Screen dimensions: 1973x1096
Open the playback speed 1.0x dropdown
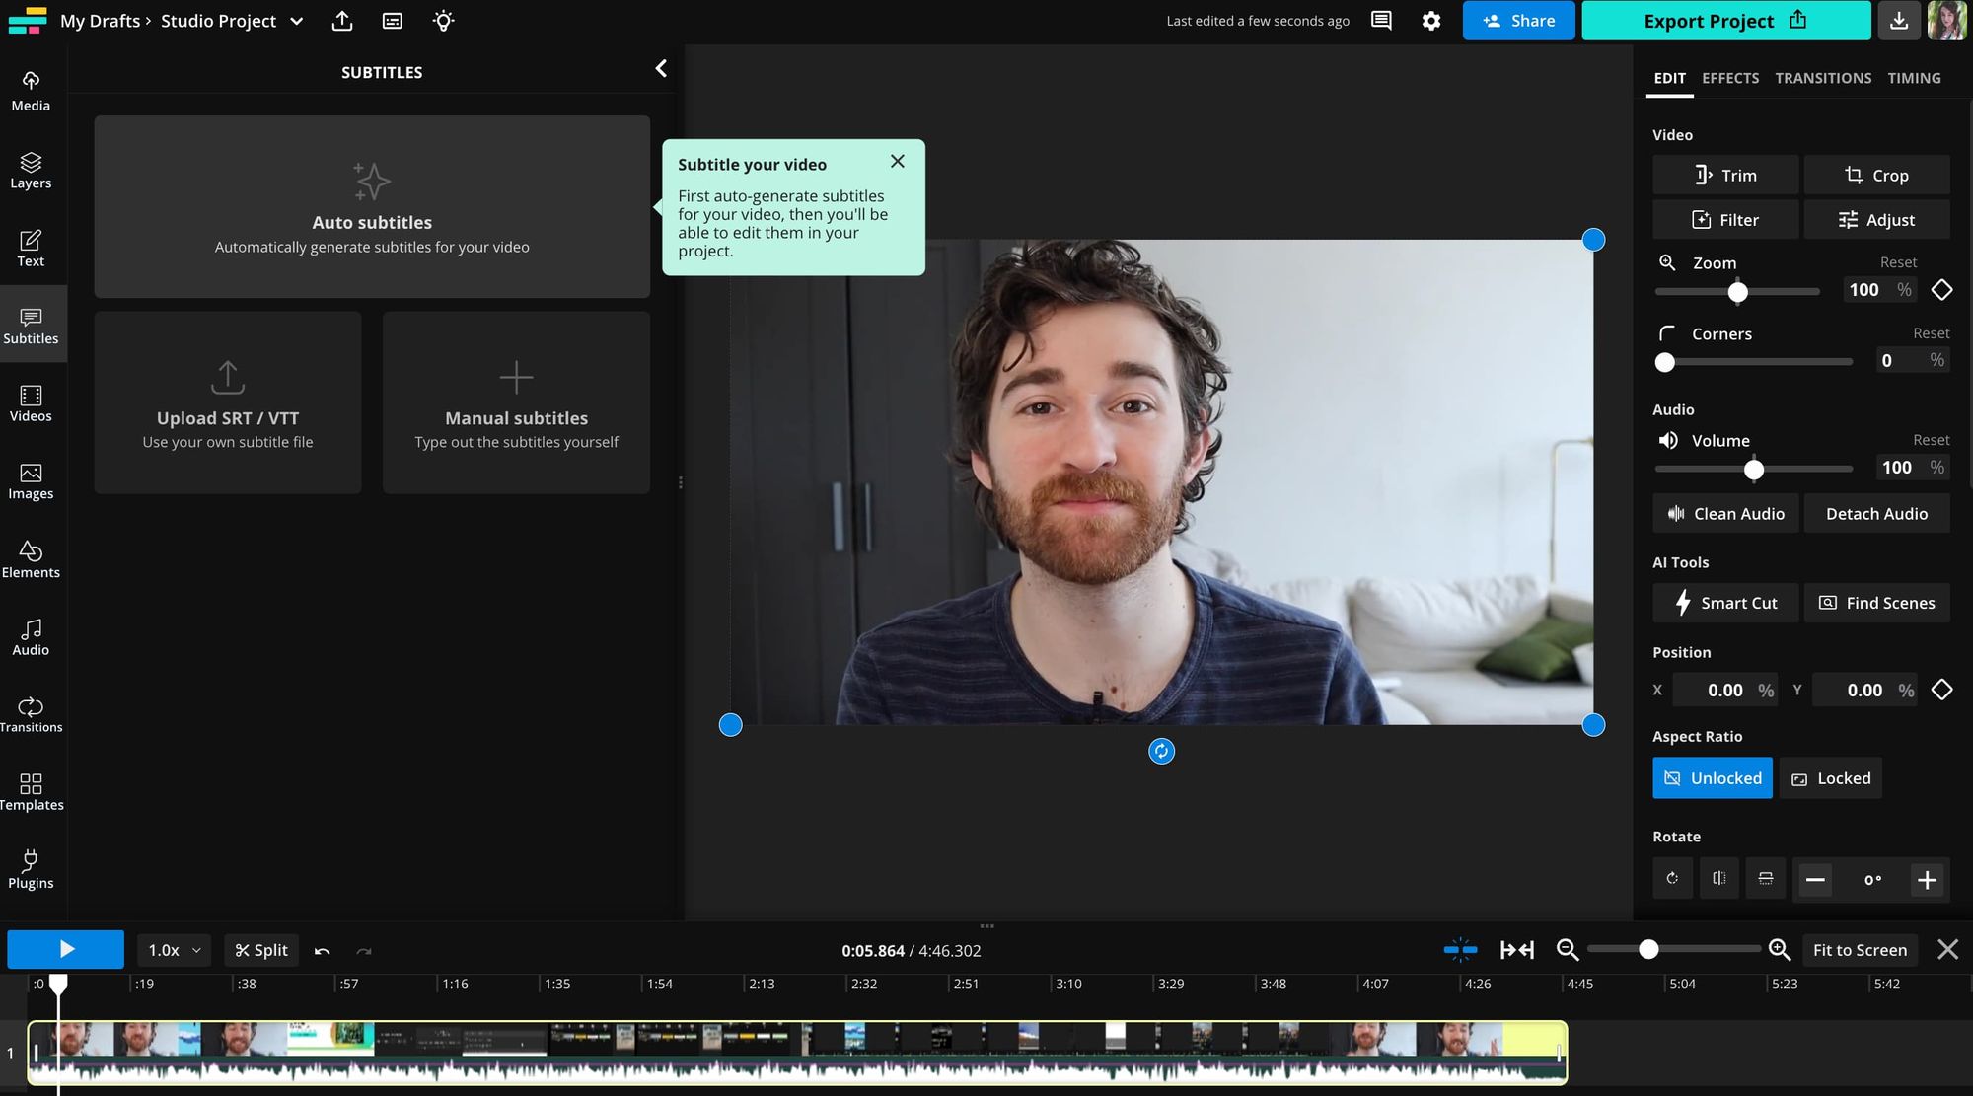[174, 950]
